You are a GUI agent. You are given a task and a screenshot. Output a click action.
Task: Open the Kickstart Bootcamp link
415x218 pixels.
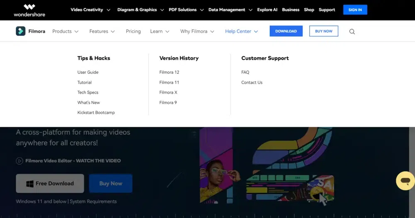96,113
